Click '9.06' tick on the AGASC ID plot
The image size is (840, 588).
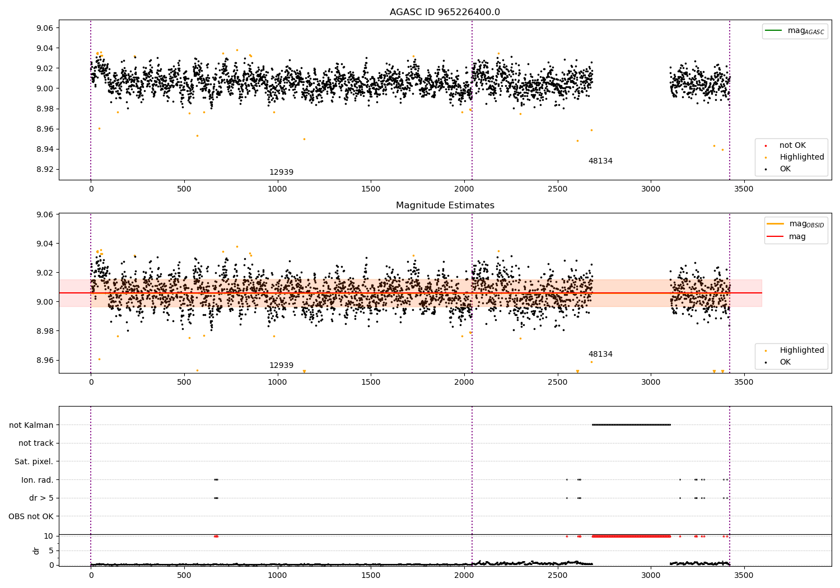45,28
